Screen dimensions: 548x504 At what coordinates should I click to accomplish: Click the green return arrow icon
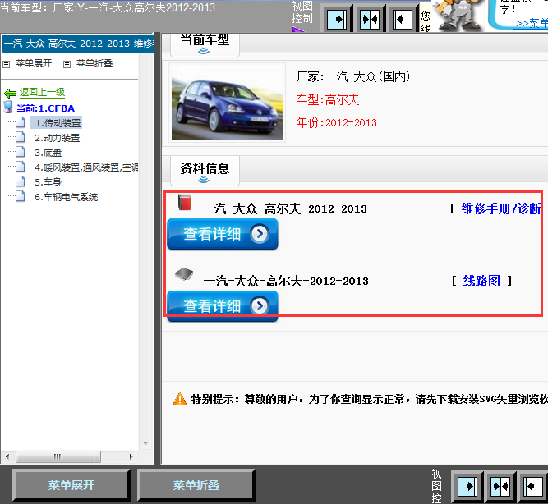(10, 94)
